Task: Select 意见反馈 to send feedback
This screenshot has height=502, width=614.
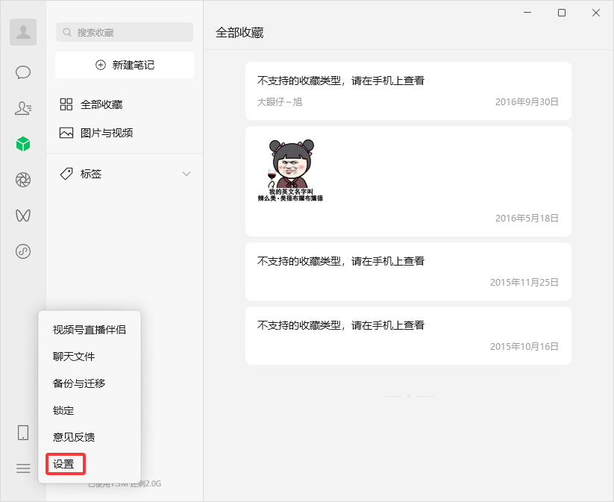Action: coord(75,436)
